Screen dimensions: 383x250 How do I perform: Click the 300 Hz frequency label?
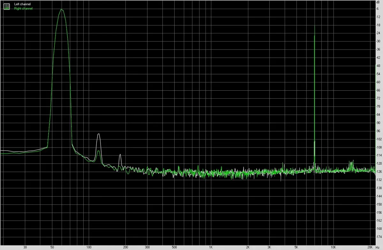coord(147,247)
